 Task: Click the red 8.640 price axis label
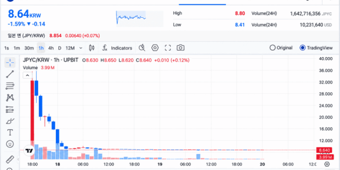click(324, 150)
